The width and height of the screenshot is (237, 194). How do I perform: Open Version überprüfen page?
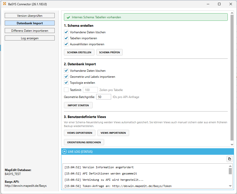coord(30,15)
